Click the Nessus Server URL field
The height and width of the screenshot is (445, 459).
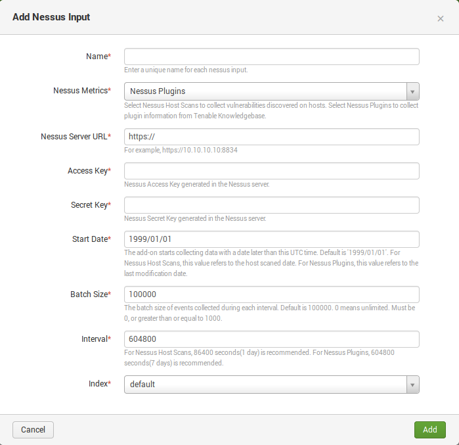pyautogui.click(x=272, y=137)
